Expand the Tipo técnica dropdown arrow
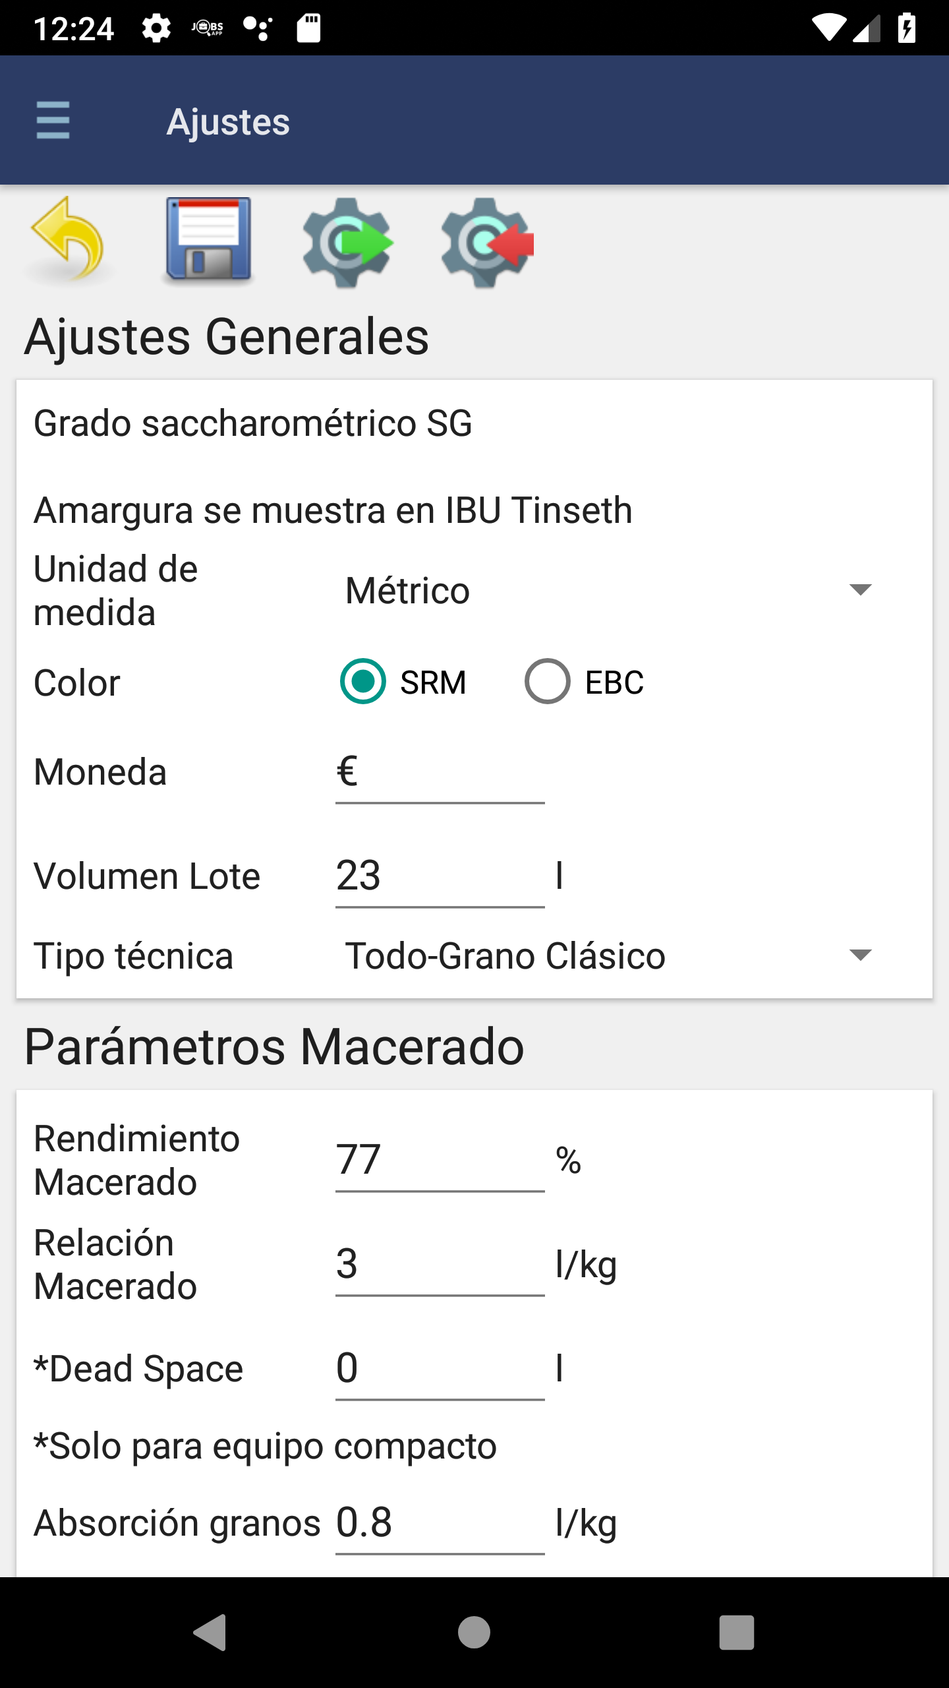 860,955
